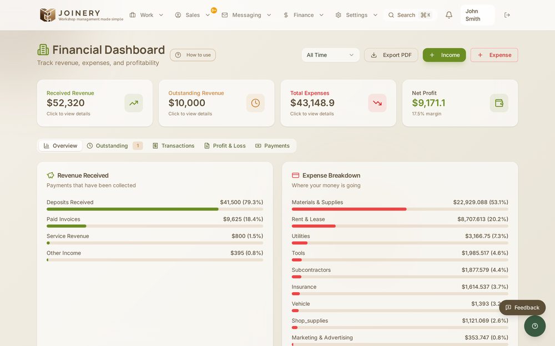This screenshot has height=346, width=555.
Task: Open the Outstanding Revenue $10,000 card
Action: pyautogui.click(x=216, y=103)
